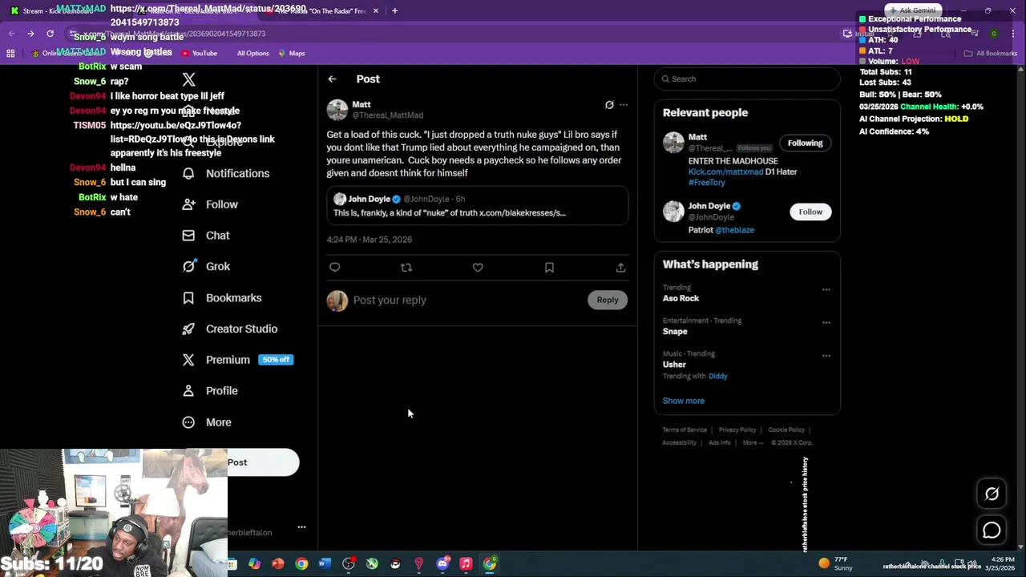Expand the More menu in the sidebar
The height and width of the screenshot is (577, 1026).
(x=208, y=422)
